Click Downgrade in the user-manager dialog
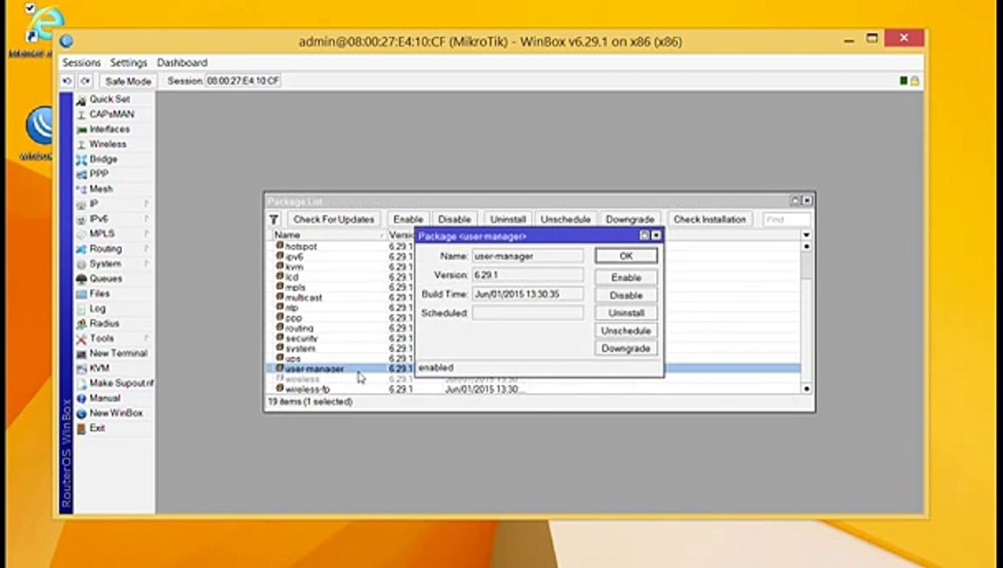The height and width of the screenshot is (568, 1003). pyautogui.click(x=626, y=348)
